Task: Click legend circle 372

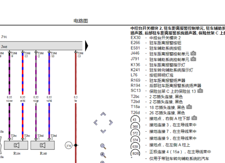Action: (135, 133)
